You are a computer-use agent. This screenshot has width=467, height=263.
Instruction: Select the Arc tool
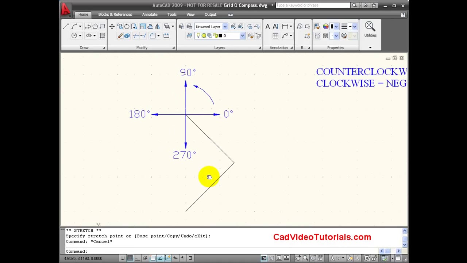click(x=74, y=26)
